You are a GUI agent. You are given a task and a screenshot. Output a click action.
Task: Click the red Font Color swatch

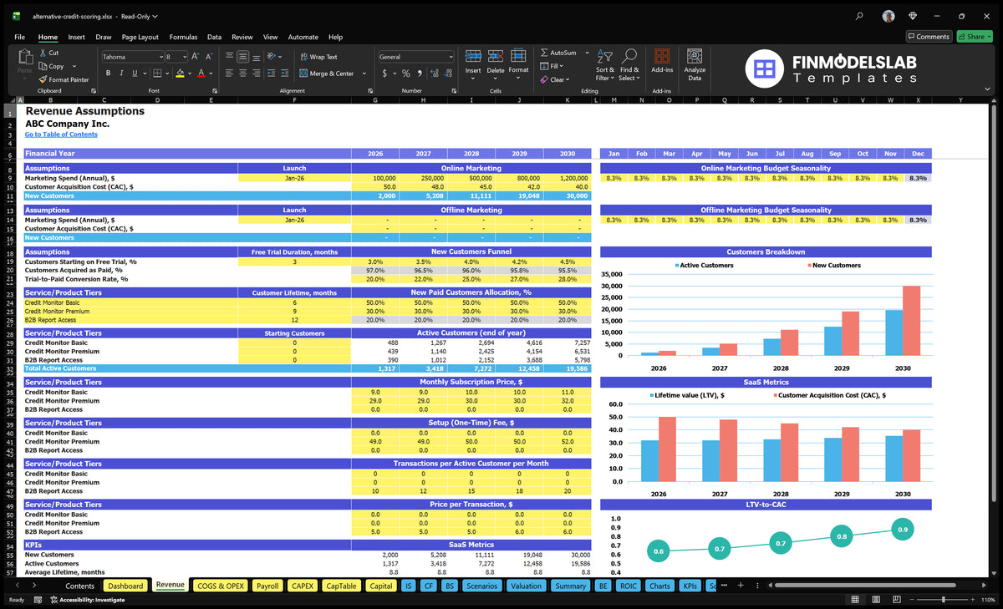click(201, 74)
